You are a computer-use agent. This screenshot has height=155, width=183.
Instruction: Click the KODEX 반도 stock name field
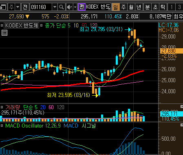point(98,7)
